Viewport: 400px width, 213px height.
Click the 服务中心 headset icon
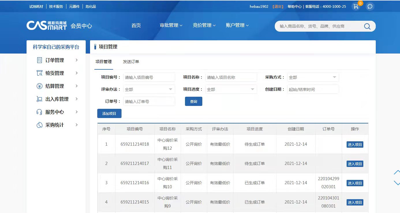(40, 112)
